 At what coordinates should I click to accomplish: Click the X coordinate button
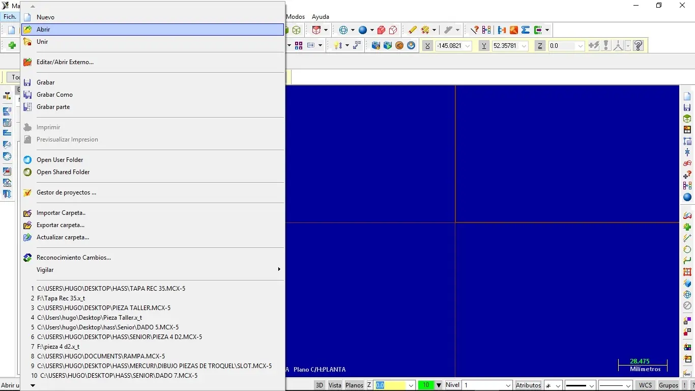click(x=427, y=46)
